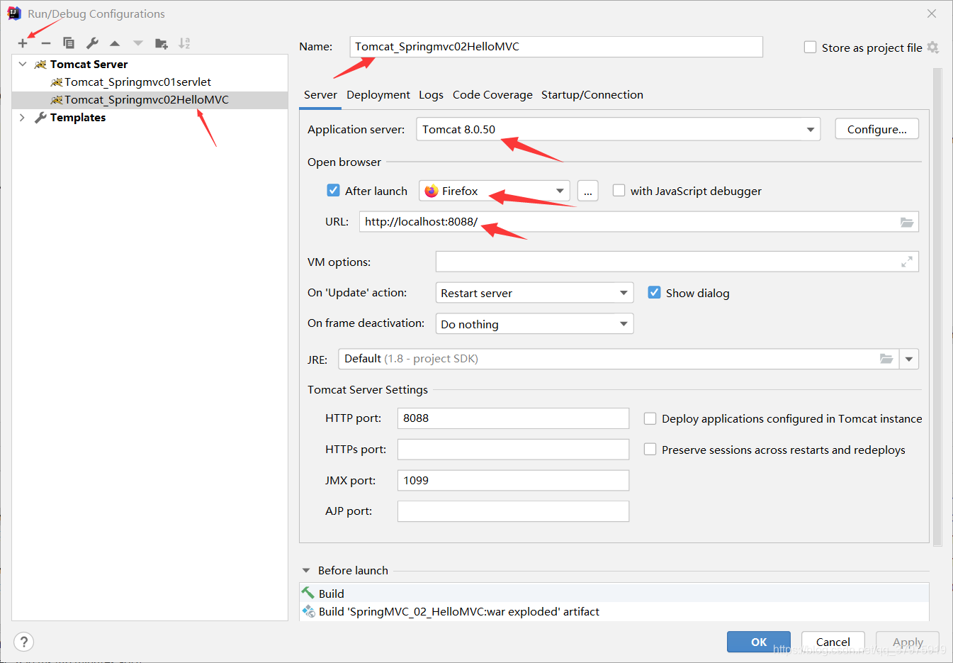
Task: Select Build before launch task
Action: (x=614, y=593)
